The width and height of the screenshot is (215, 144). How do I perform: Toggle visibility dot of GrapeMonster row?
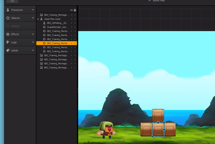pyautogui.click(x=72, y=27)
